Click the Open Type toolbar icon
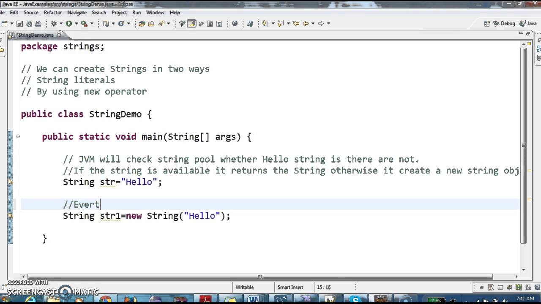 142,24
